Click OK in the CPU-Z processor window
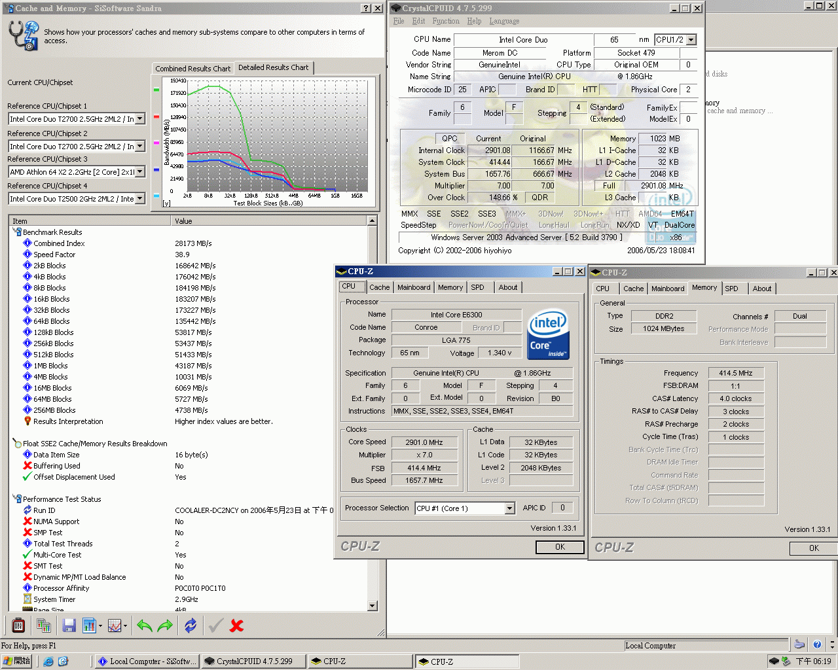838x670 pixels. point(560,547)
